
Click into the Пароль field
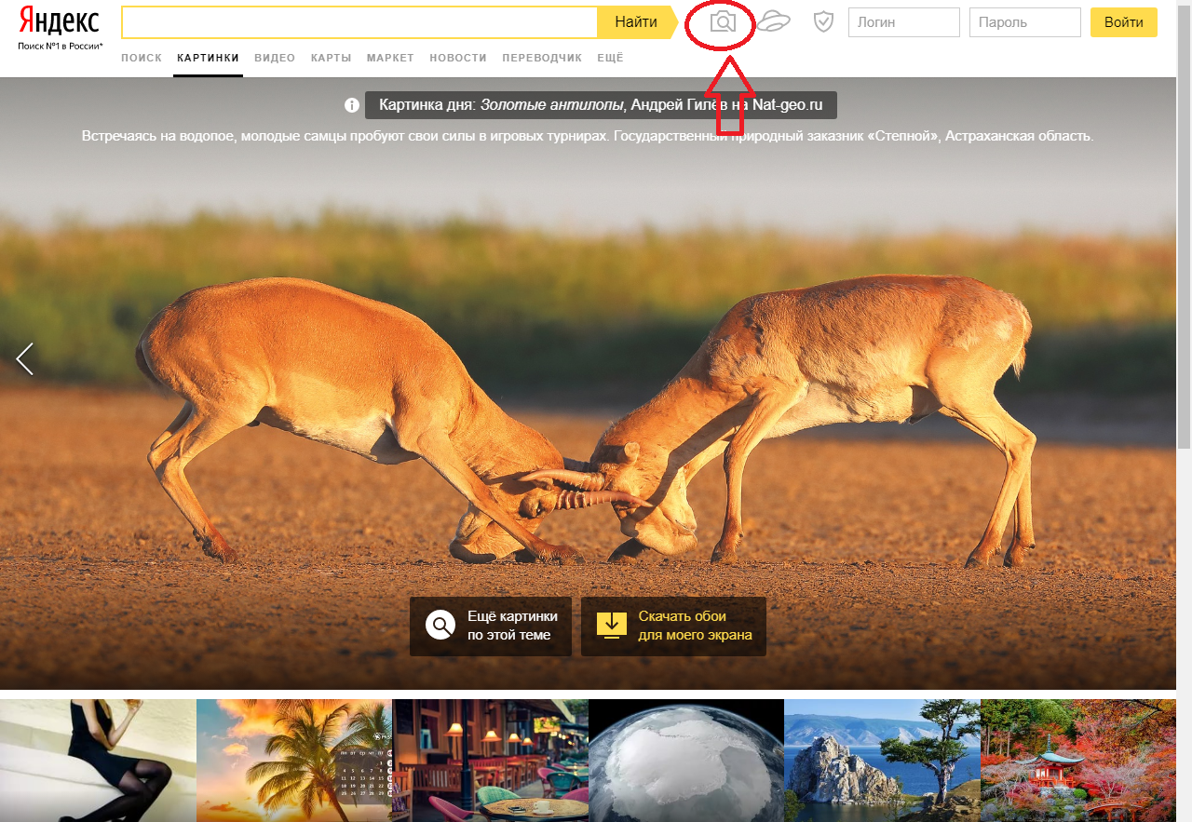[x=1025, y=22]
